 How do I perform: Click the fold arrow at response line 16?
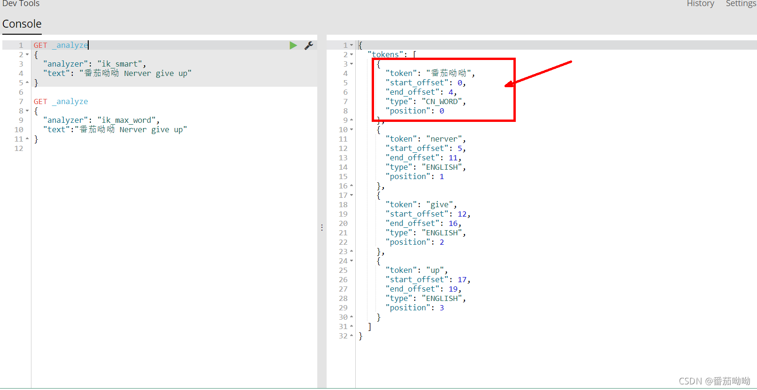[x=352, y=186]
